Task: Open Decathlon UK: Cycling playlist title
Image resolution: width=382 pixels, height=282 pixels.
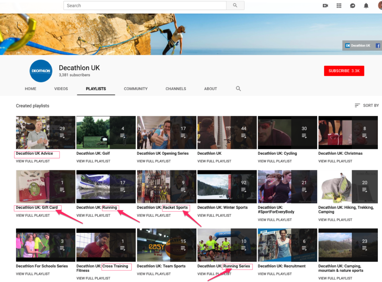Action: pyautogui.click(x=277, y=153)
